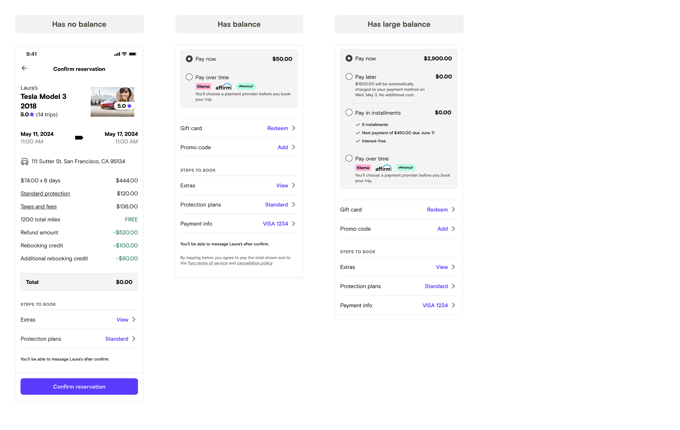
Task: Open Protection plans chevron in first phone screen
Action: pos(134,339)
